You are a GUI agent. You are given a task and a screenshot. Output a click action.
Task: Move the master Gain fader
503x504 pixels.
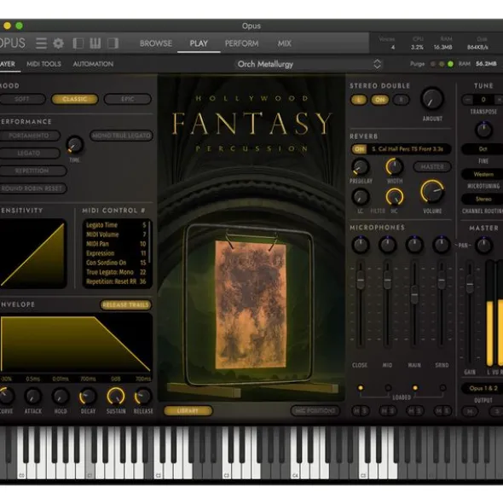[x=470, y=284]
